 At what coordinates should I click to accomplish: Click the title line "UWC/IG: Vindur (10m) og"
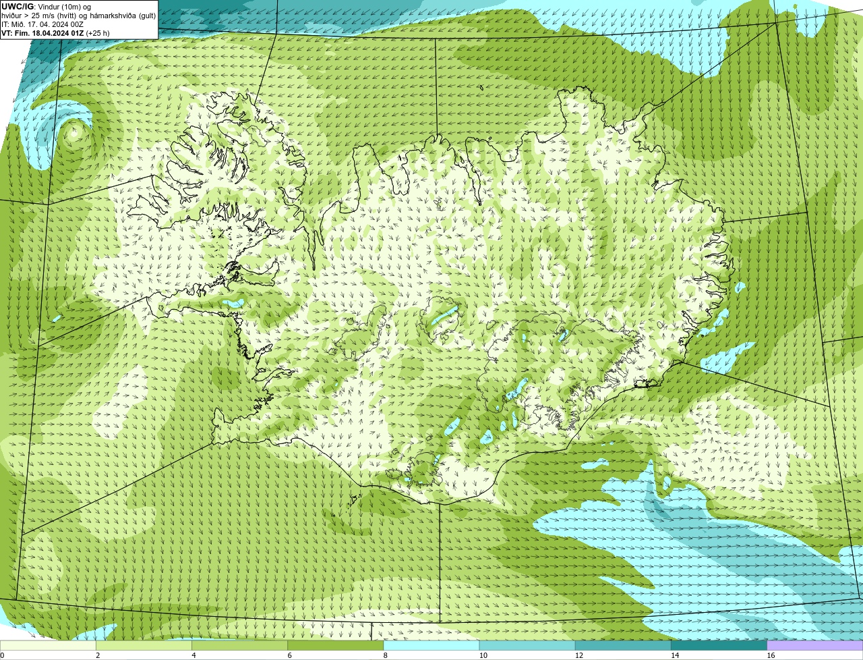click(46, 6)
